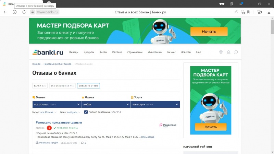The height and width of the screenshot is (154, 274).
Task: Open Yandex home button in toolbar
Action: click(x=14, y=12)
